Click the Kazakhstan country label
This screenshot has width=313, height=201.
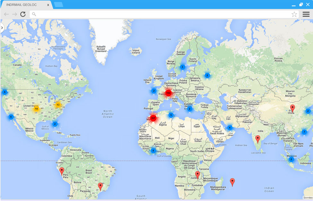pyautogui.click(x=245, y=91)
